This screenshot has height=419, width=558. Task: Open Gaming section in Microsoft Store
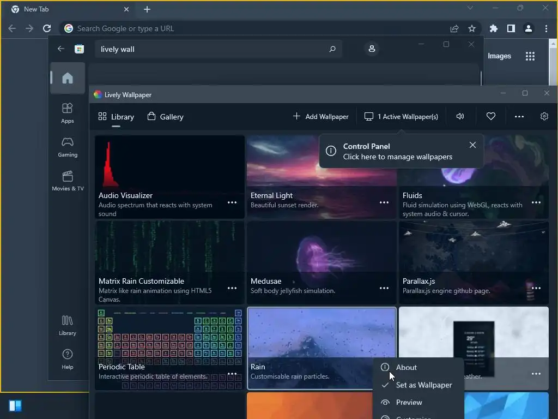[67, 147]
